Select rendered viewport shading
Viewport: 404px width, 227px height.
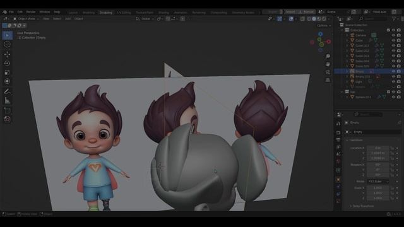coord(324,19)
